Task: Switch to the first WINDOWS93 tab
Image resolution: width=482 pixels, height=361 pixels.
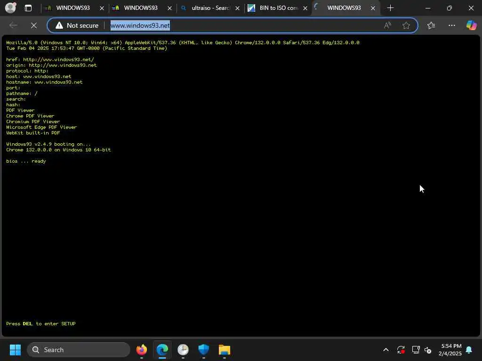Action: 72,8
